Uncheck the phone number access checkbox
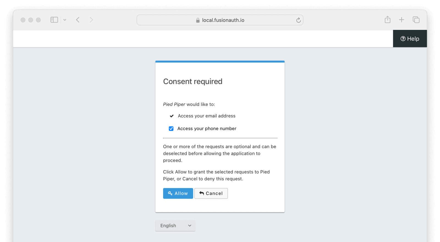 [171, 129]
